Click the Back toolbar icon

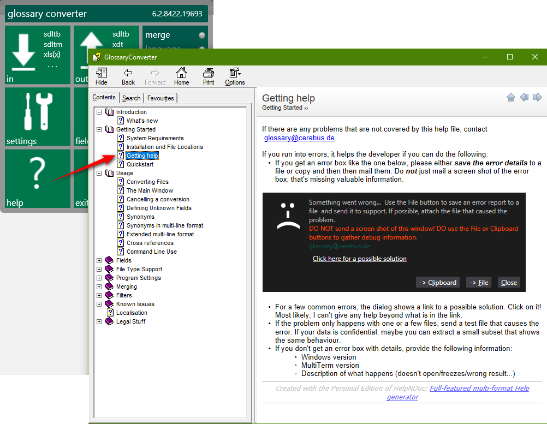(128, 76)
